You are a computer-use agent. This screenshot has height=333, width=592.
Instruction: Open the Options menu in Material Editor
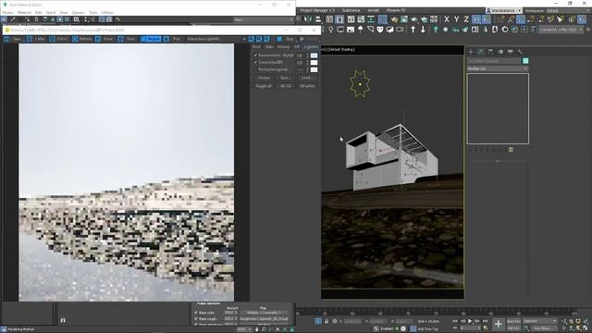78,12
